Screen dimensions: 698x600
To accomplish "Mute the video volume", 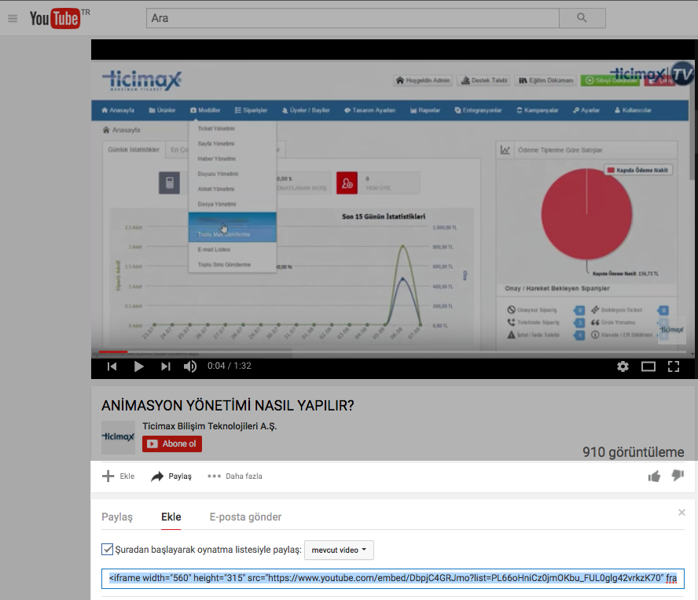I will (190, 366).
